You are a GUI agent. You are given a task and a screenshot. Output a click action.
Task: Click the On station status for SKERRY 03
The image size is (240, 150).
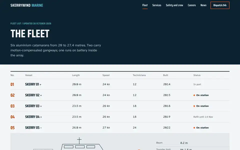(x=201, y=106)
